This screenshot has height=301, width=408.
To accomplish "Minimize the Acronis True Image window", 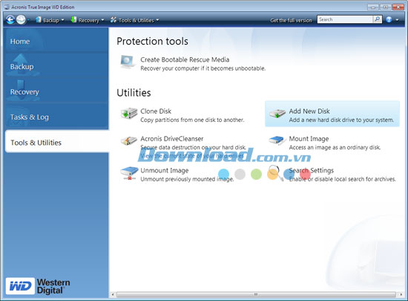I will pyautogui.click(x=373, y=7).
